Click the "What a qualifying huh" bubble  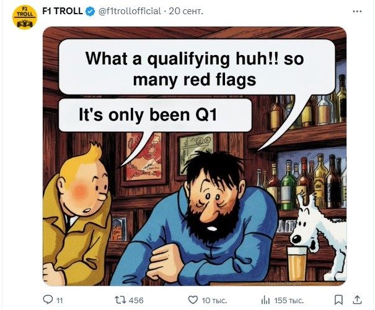tap(196, 67)
